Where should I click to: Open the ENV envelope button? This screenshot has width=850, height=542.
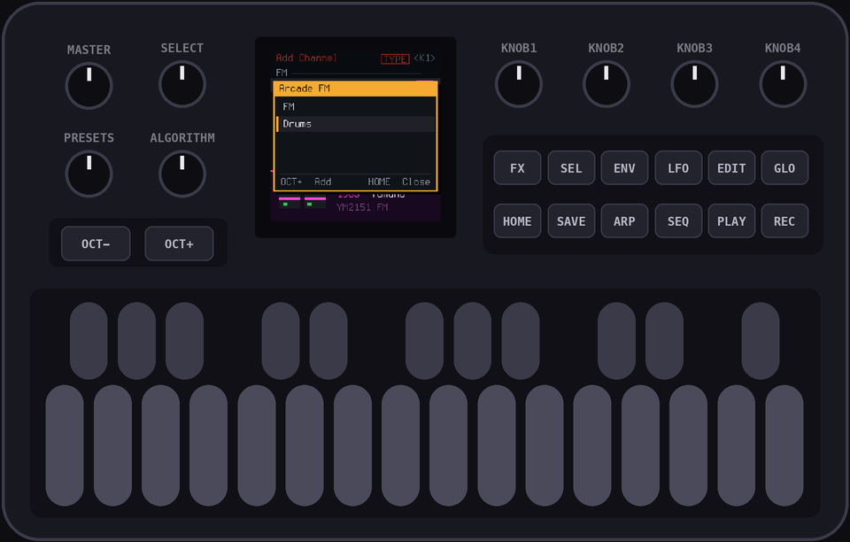[624, 168]
